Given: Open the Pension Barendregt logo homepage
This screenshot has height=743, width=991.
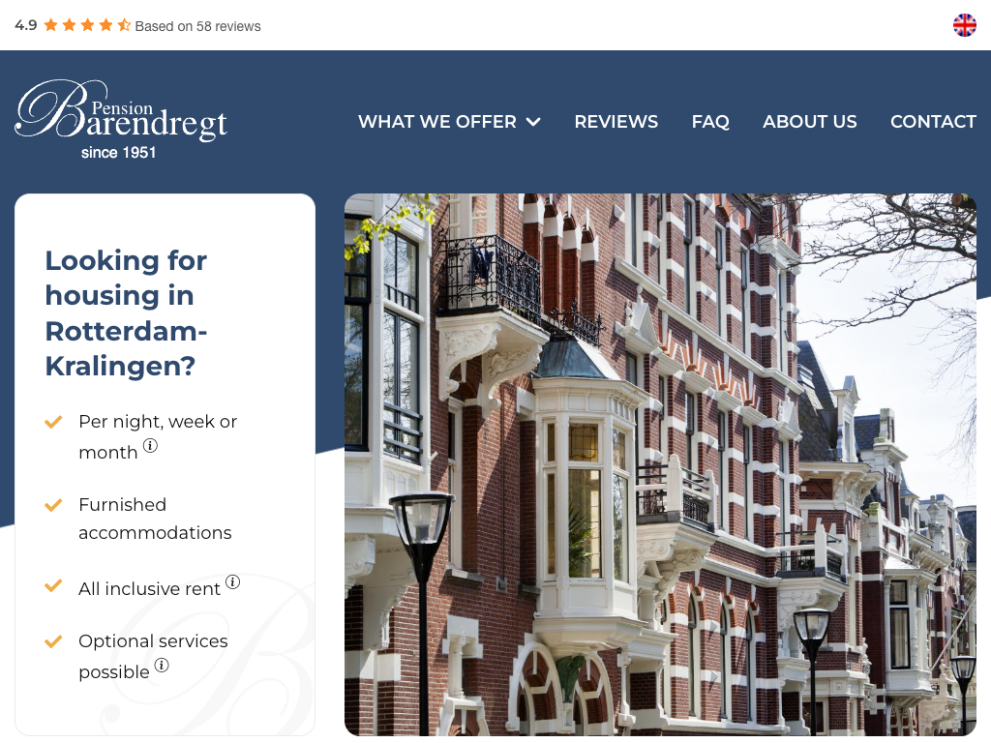Looking at the screenshot, I should pos(121,119).
